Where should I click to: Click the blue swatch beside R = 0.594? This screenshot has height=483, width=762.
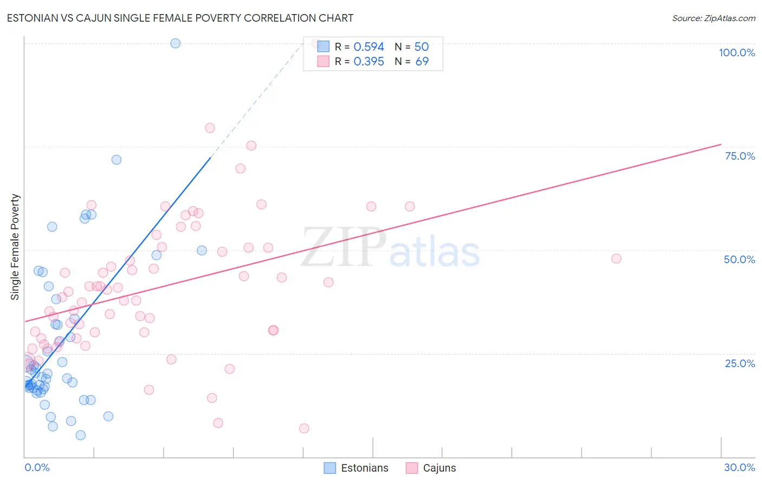coord(324,47)
